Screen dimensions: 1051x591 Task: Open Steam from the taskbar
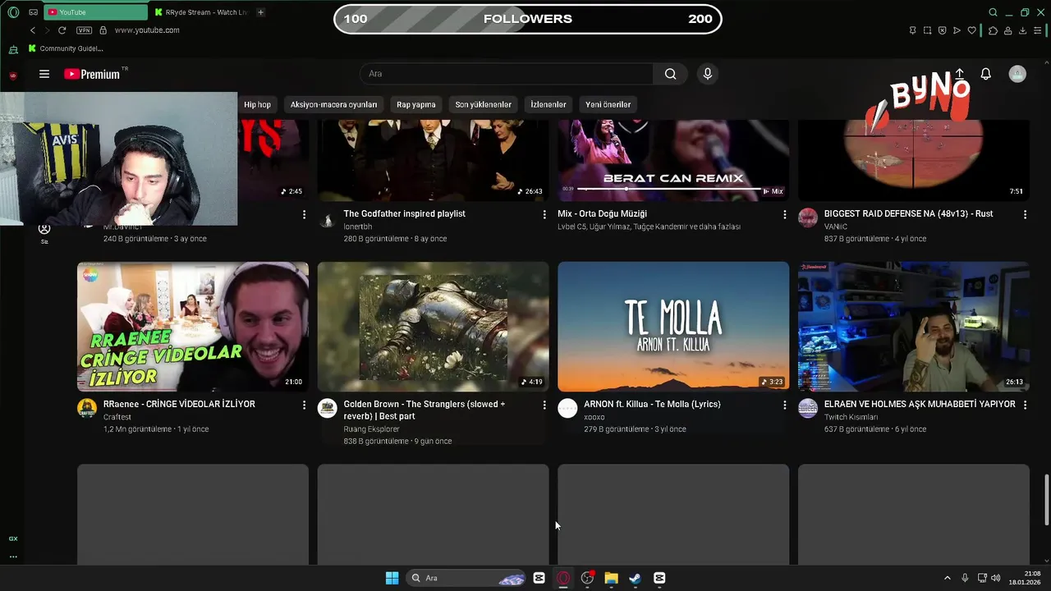click(635, 578)
